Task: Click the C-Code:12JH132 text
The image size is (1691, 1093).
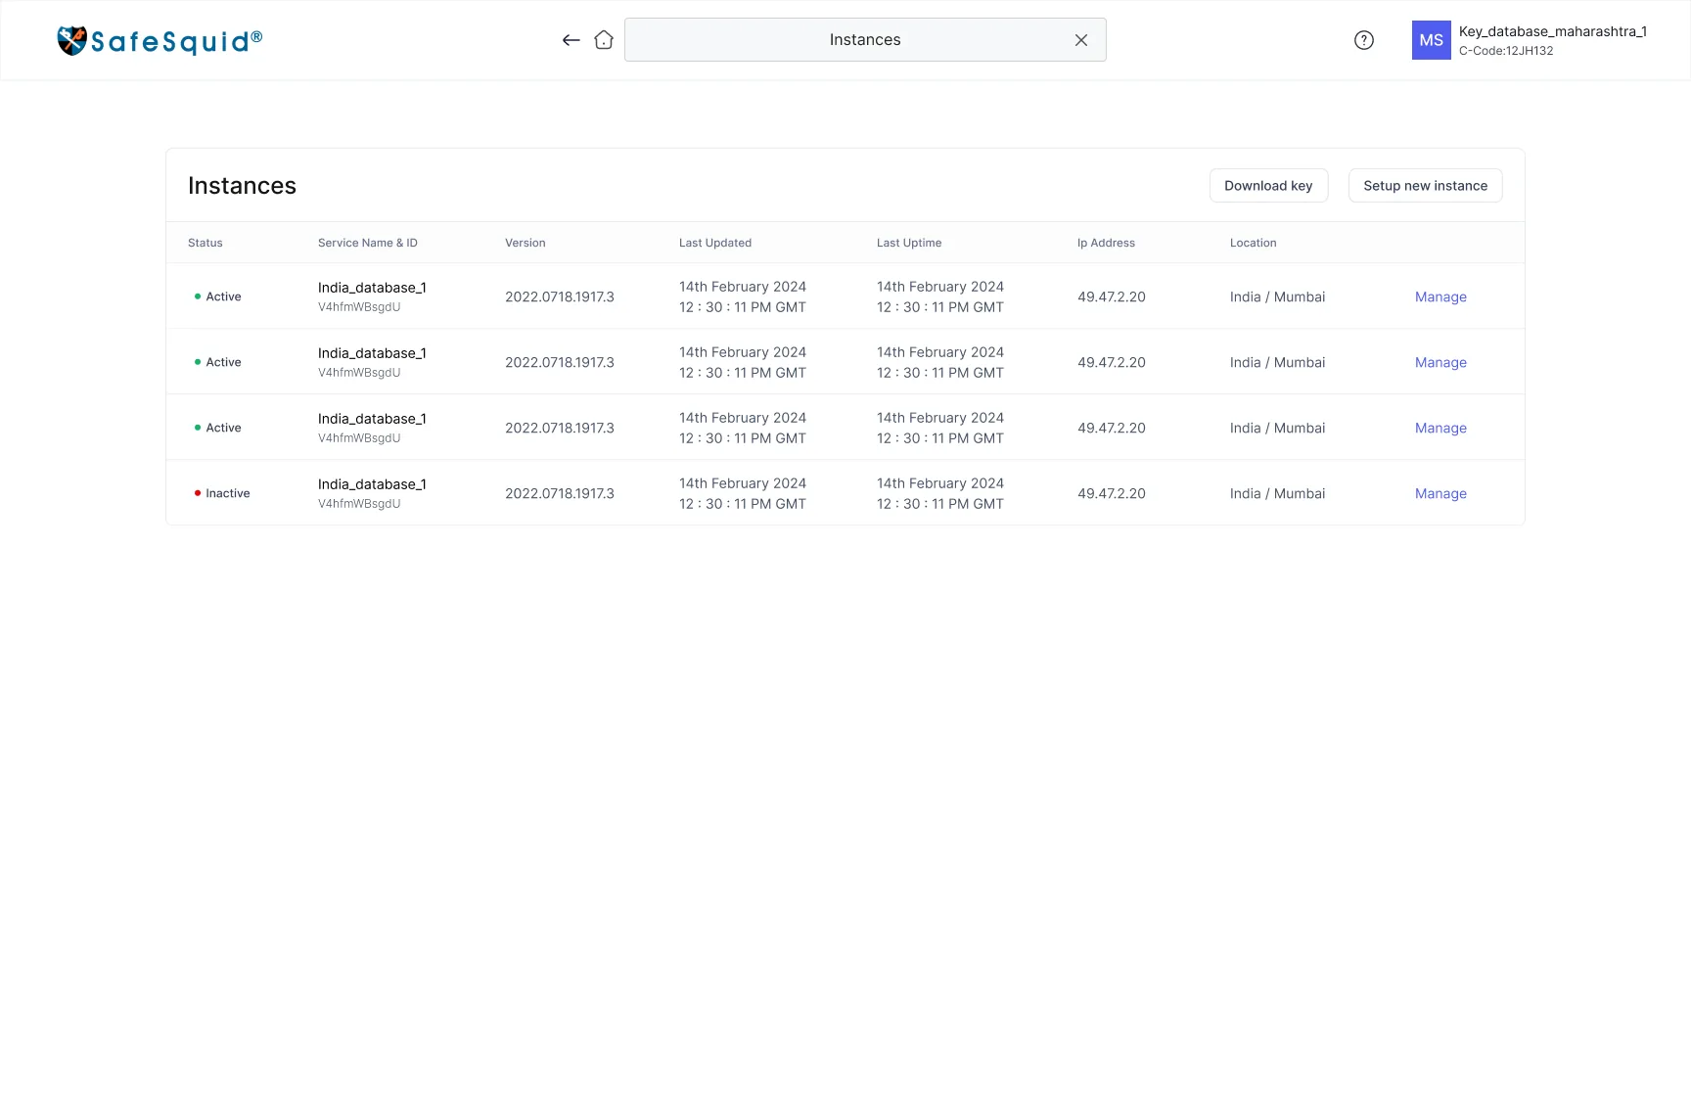Action: pyautogui.click(x=1506, y=51)
